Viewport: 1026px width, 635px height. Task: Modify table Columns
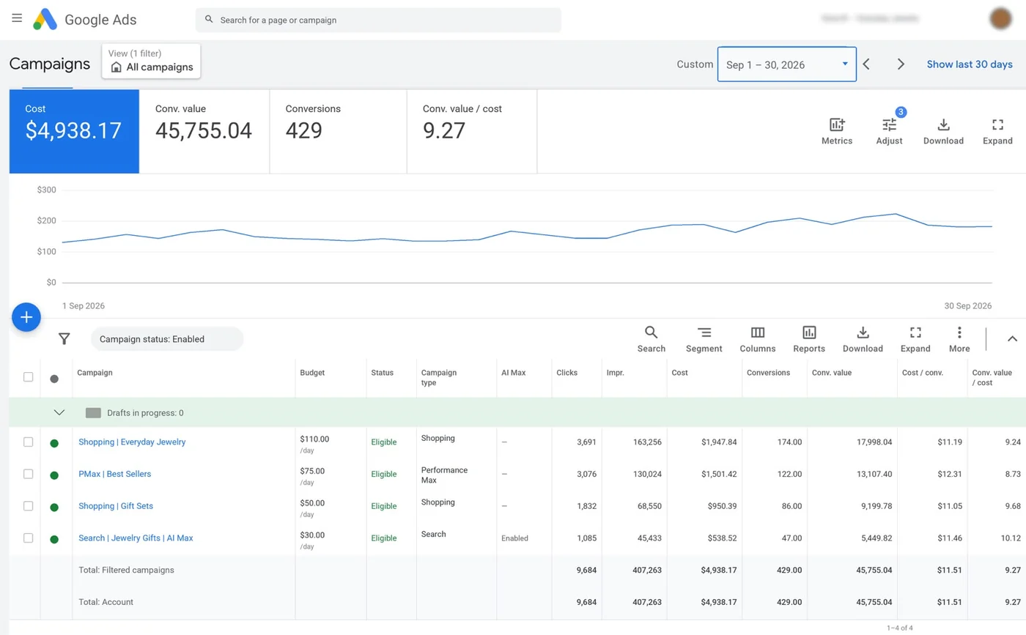758,339
